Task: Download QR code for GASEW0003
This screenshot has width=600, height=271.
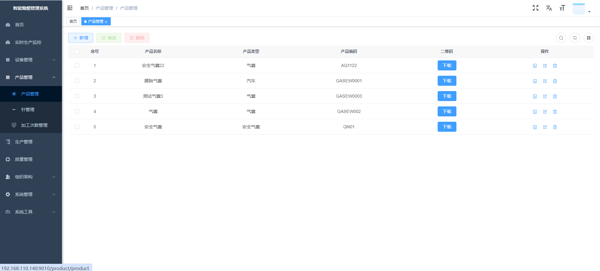Action: tap(447, 96)
